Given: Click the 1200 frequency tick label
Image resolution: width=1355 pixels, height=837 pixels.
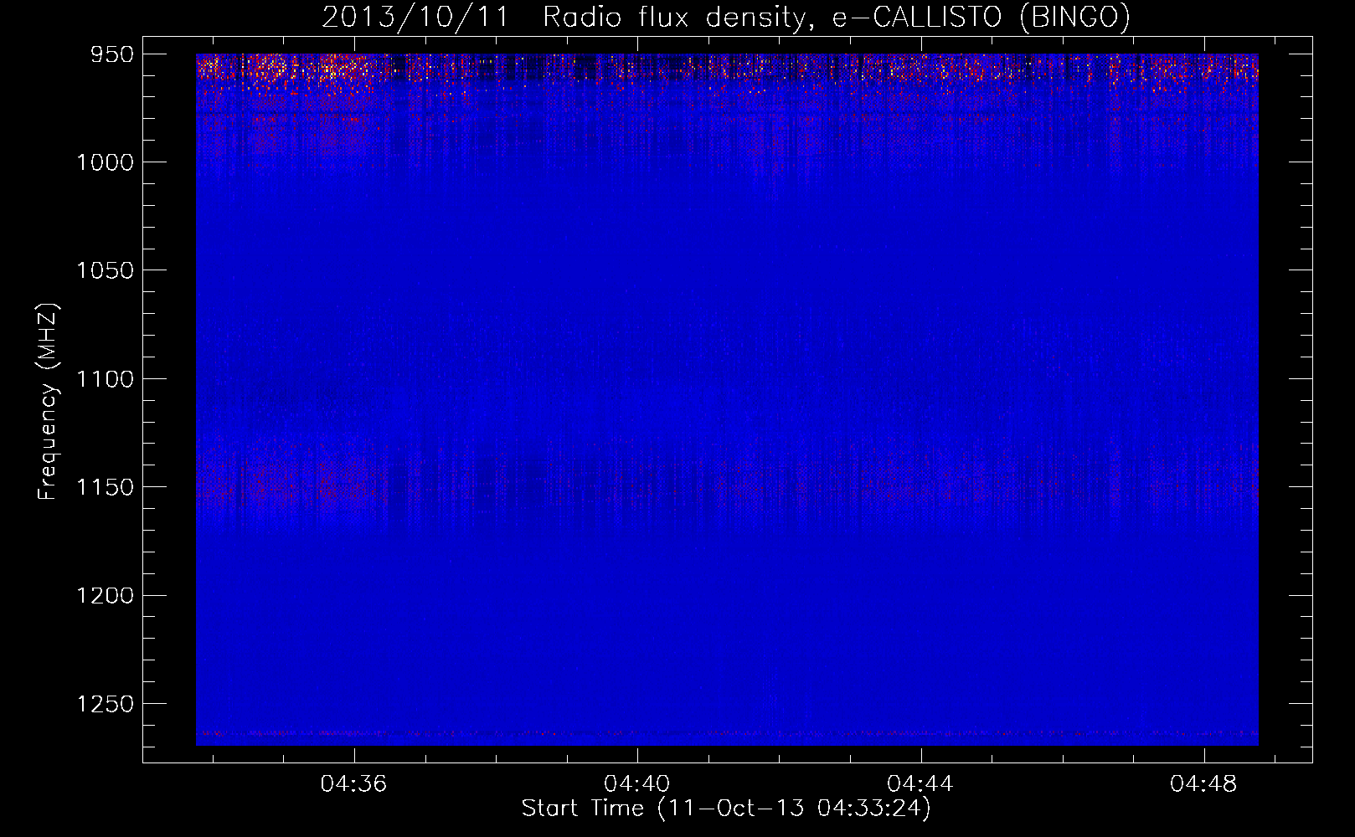Looking at the screenshot, I should point(105,595).
